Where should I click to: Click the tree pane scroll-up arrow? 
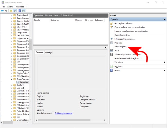pyautogui.click(x=31, y=15)
